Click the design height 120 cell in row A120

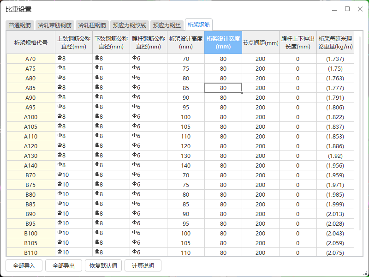[x=186, y=146]
